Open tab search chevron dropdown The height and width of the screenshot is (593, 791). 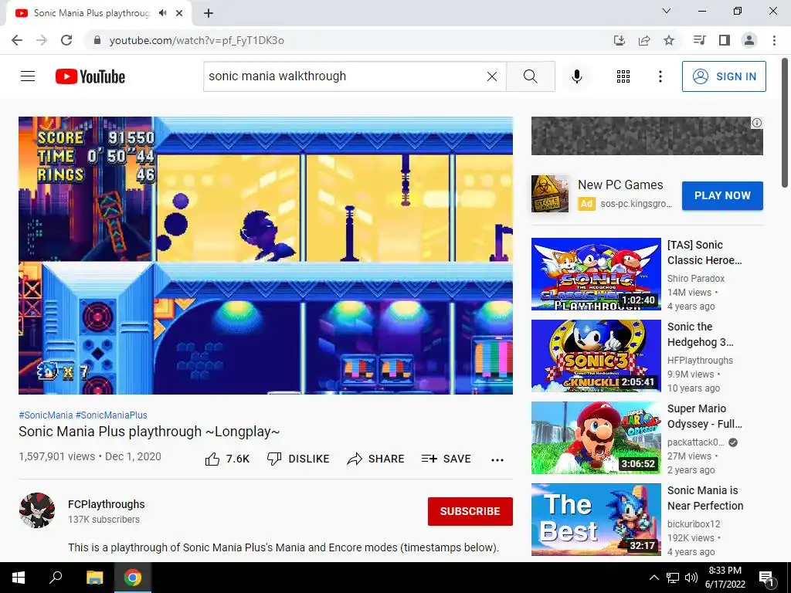click(x=667, y=11)
